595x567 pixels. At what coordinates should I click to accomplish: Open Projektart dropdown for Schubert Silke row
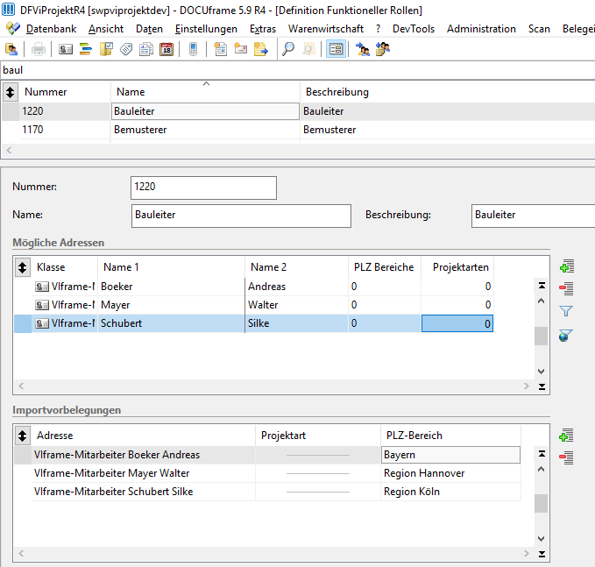[x=318, y=492]
